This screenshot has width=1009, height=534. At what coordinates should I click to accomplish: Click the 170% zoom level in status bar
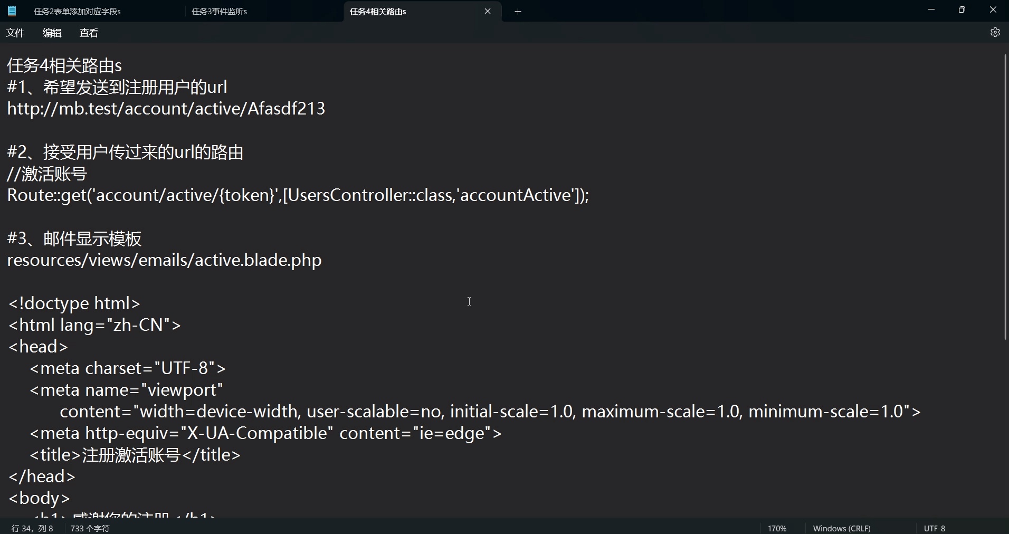pos(777,528)
